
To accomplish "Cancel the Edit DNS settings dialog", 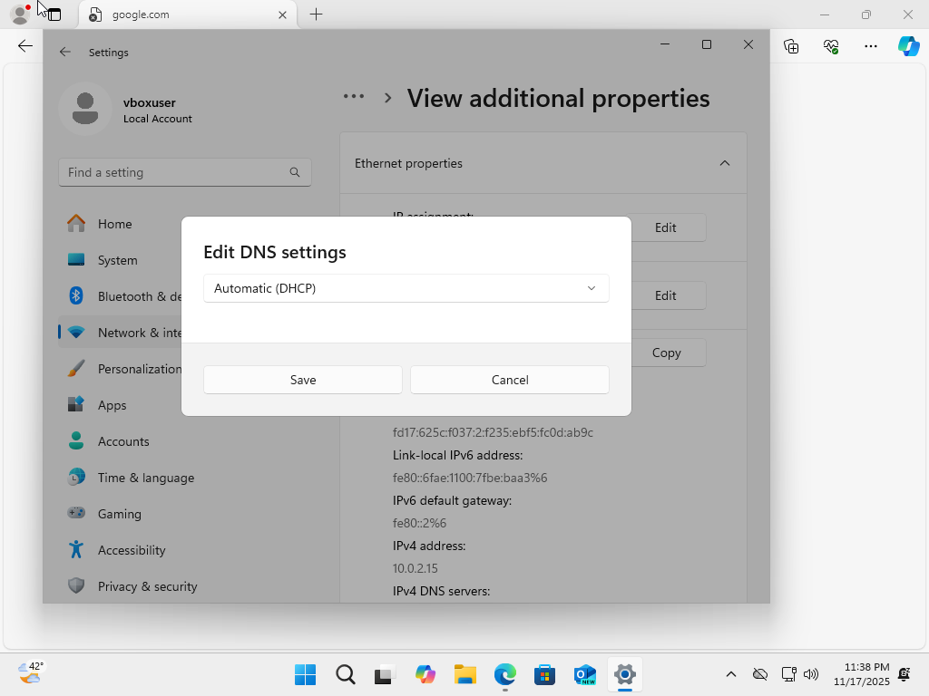I will [509, 380].
